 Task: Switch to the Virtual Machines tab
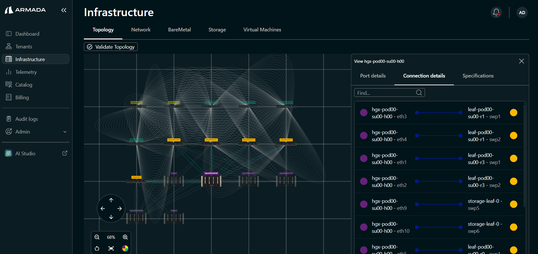pyautogui.click(x=262, y=30)
